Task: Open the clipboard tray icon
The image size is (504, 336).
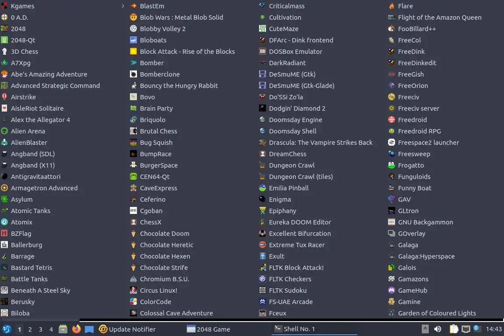Action: point(454,329)
